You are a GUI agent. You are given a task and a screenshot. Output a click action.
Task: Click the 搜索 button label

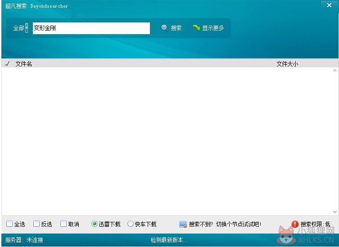176,28
